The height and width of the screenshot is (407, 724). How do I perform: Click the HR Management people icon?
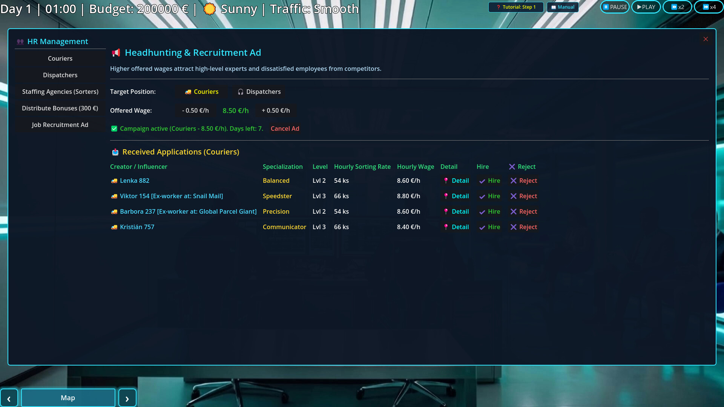click(20, 42)
